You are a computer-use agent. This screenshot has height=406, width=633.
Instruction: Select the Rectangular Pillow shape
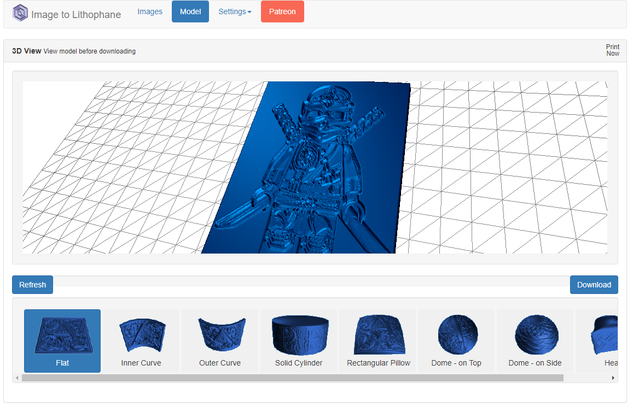coord(378,340)
